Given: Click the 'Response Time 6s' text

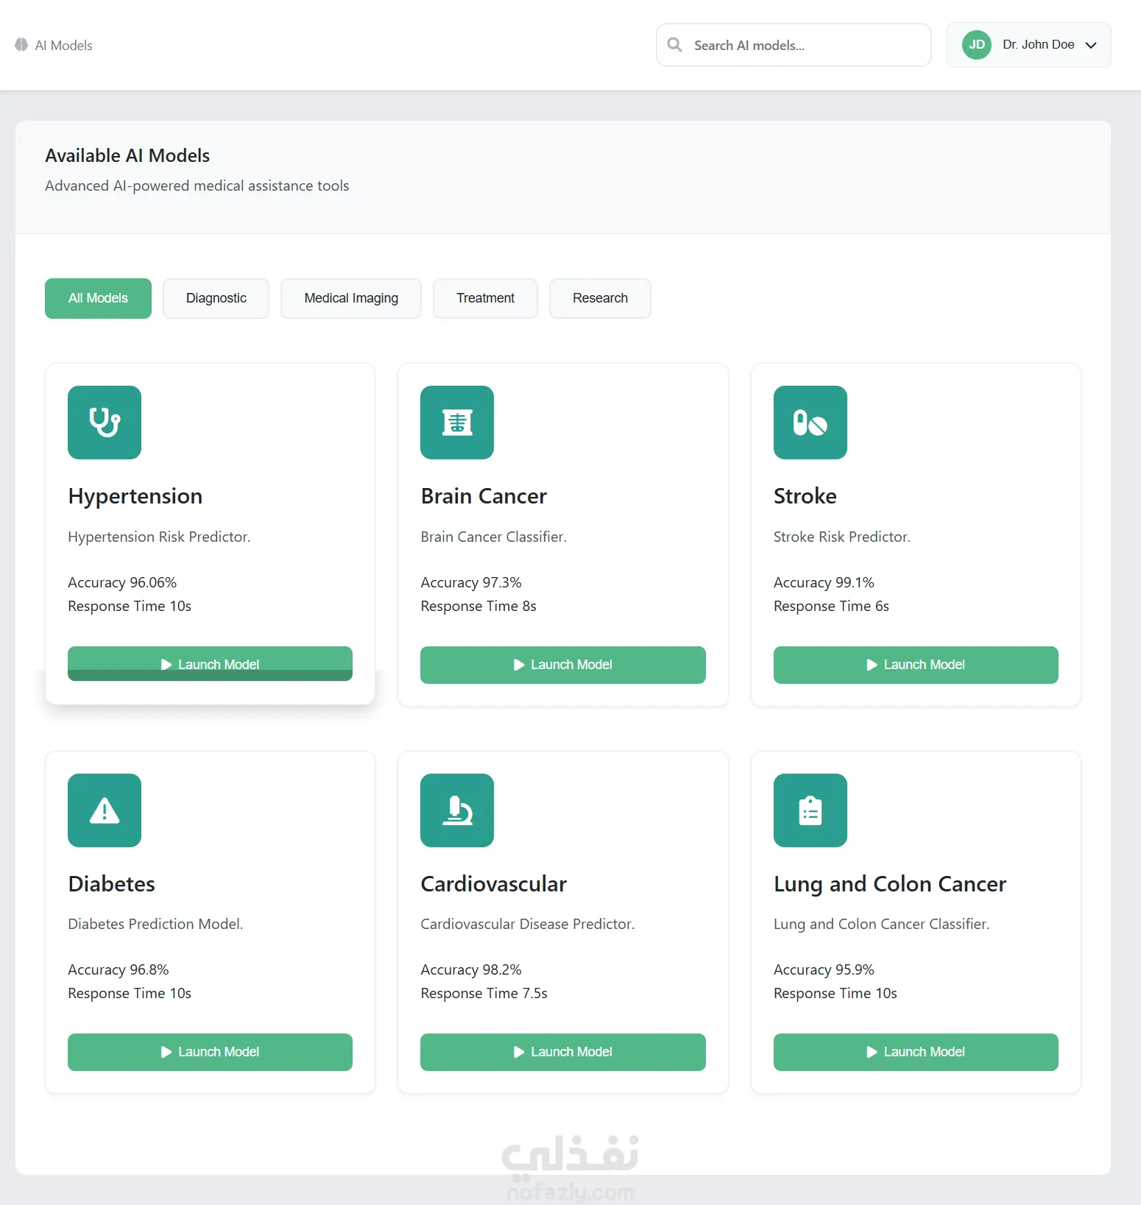Looking at the screenshot, I should pos(831,606).
